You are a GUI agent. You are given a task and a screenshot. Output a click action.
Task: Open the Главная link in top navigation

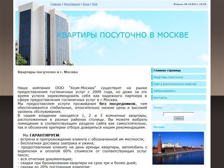[56, 4]
